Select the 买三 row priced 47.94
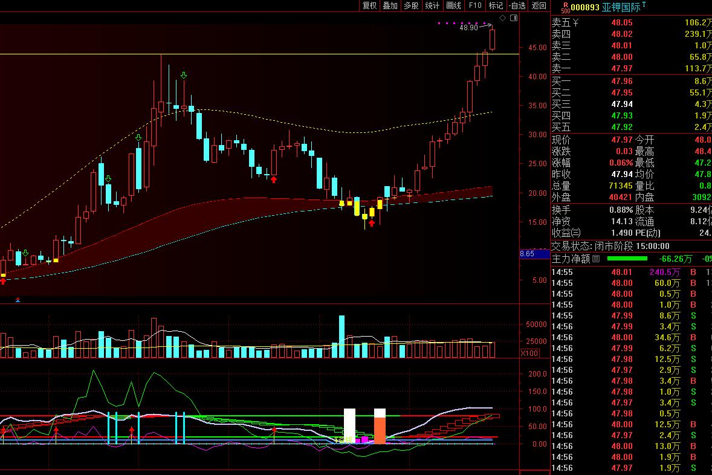Image resolution: width=712 pixels, height=475 pixels. [x=631, y=104]
